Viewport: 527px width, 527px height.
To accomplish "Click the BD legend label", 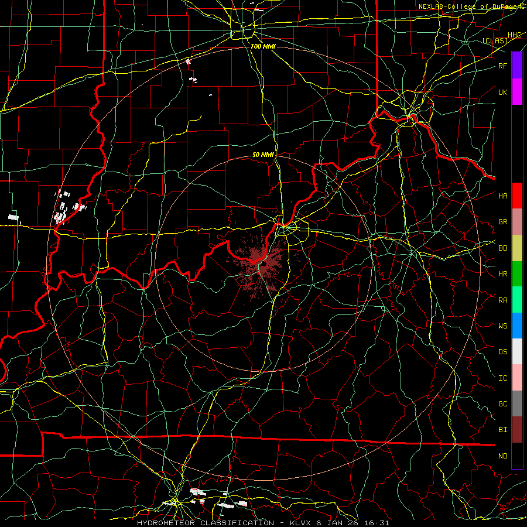I will pyautogui.click(x=503, y=248).
